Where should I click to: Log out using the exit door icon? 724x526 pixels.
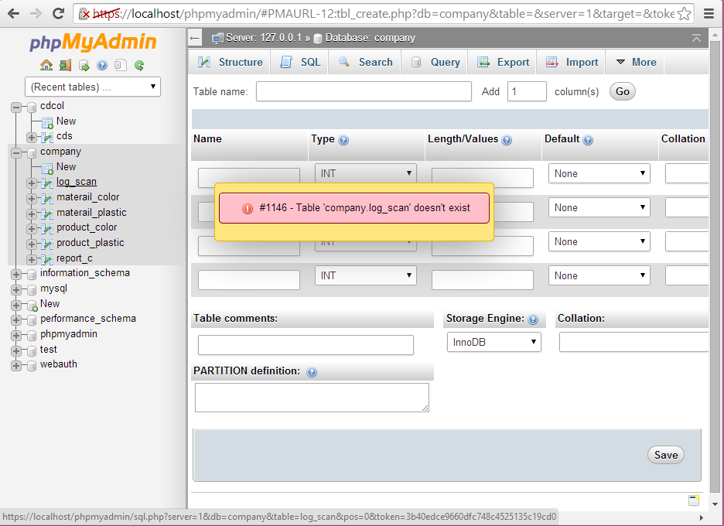point(64,66)
